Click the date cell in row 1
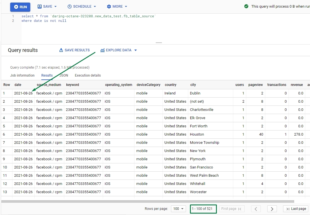The image size is (310, 215). point(23,93)
